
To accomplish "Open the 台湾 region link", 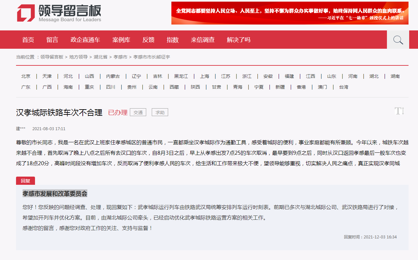I will pyautogui.click(x=343, y=87).
